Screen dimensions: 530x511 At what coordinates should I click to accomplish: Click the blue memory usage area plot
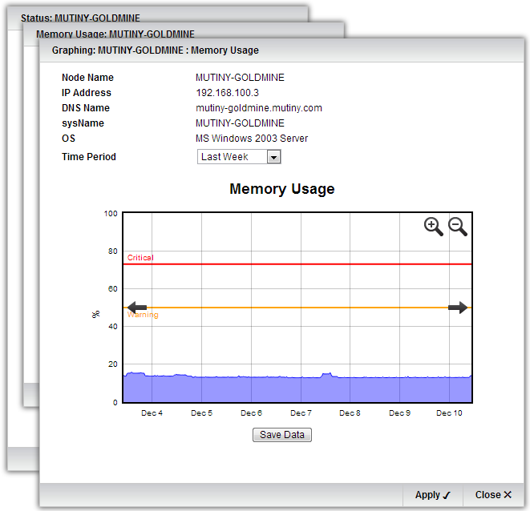click(297, 389)
